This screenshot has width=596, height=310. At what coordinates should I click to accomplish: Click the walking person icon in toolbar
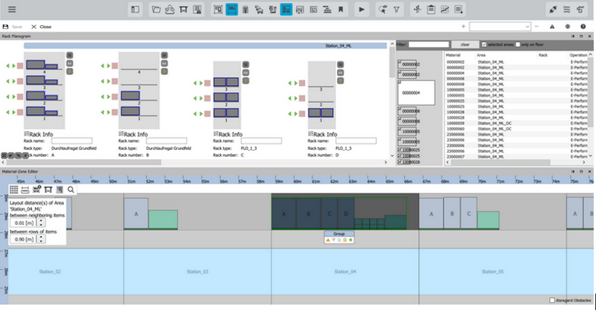[417, 9]
